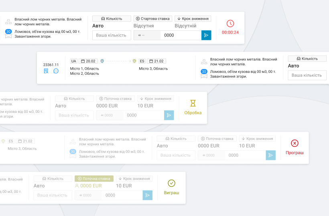Viewport: 329px width, 216px height.
Task: Click the highlighted green Поточна ставка tag
Action: pyautogui.click(x=94, y=179)
